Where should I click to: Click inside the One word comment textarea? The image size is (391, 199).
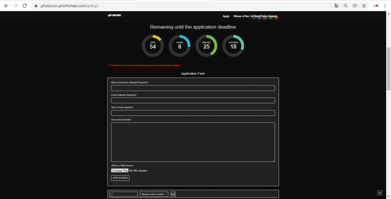(193, 141)
